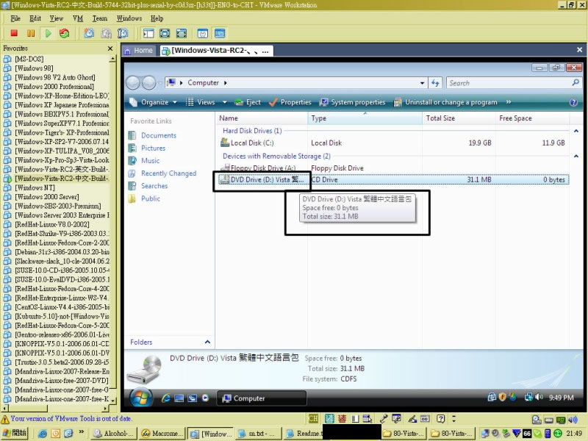This screenshot has height=441, width=588.
Task: Open the Recently Changed link
Action: click(162, 173)
